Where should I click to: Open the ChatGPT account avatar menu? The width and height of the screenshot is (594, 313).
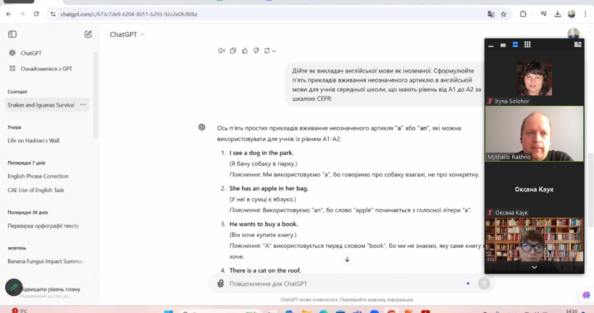(x=573, y=33)
